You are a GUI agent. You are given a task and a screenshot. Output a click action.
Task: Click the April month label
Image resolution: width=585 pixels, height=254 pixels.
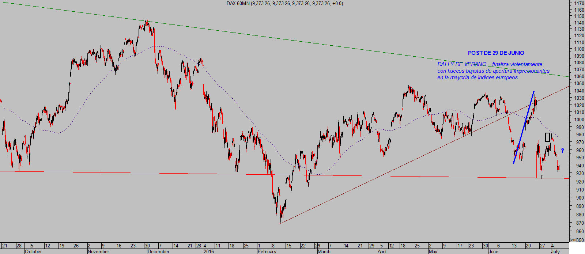(382, 251)
